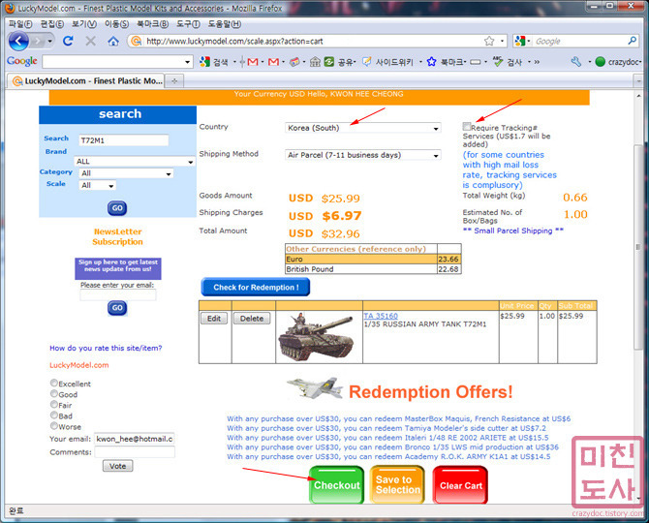Click the Google toolbar share icon
Viewport: 649px width, 523px height.
[x=329, y=62]
